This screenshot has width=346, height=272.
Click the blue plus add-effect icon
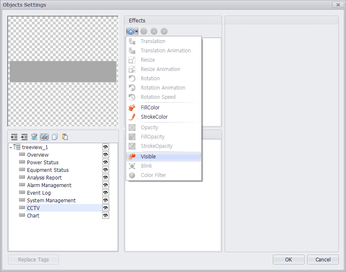(131, 31)
